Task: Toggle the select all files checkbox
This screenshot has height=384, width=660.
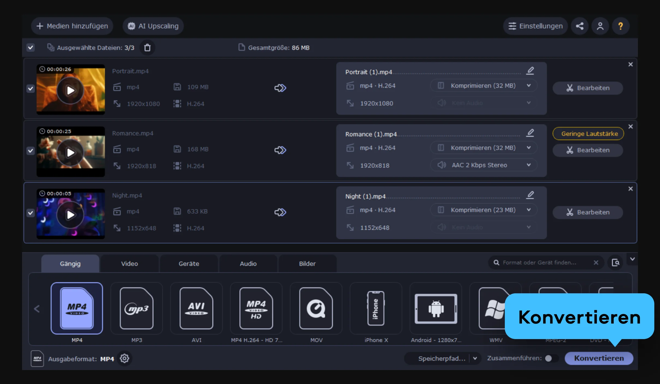Action: (30, 48)
